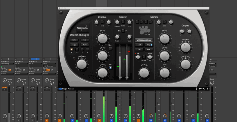Toggle the Ext. SC sidechain switch
Image resolution: width=237 pixels, height=122 pixels.
(123, 31)
